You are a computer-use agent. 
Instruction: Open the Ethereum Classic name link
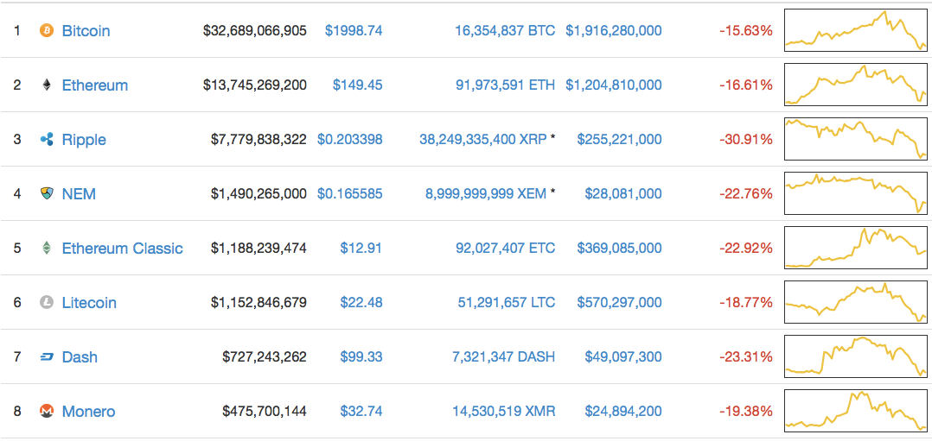pyautogui.click(x=123, y=248)
